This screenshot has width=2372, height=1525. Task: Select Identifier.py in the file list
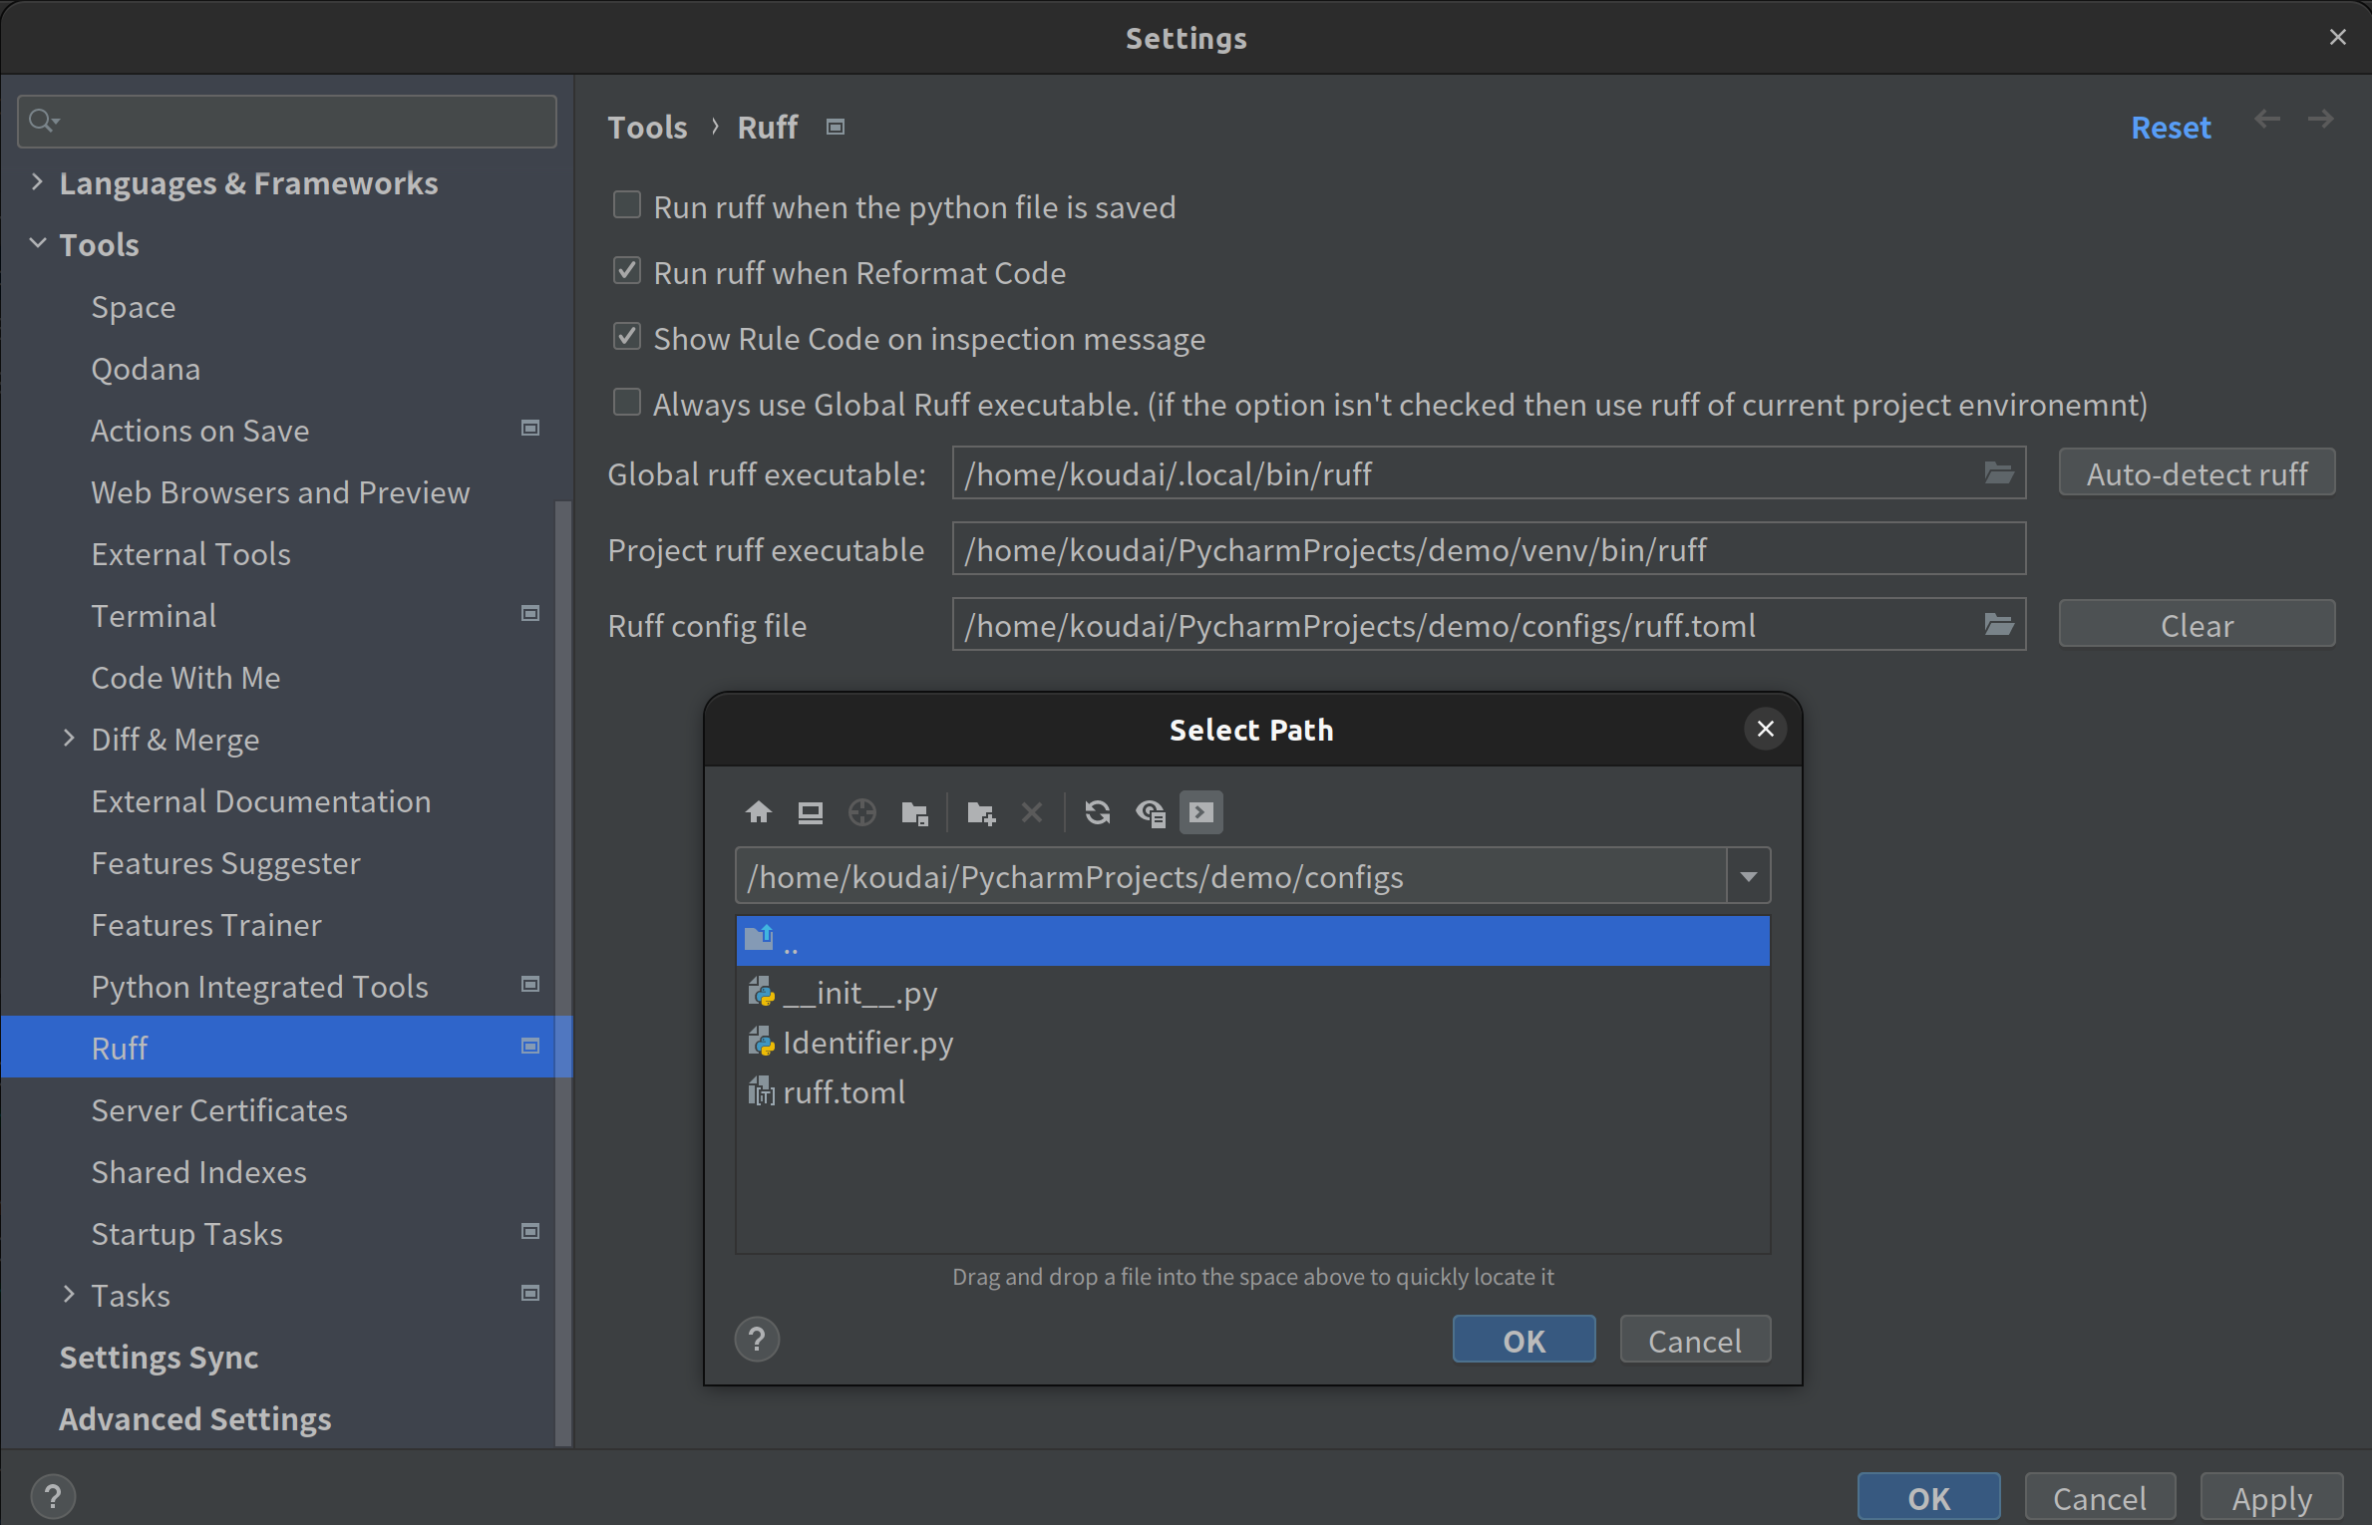867,1041
